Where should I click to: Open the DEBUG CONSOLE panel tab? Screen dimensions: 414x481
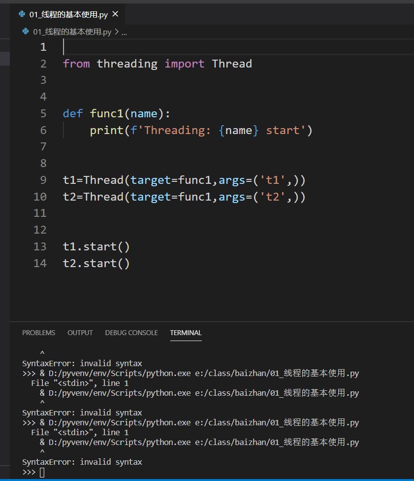click(131, 333)
